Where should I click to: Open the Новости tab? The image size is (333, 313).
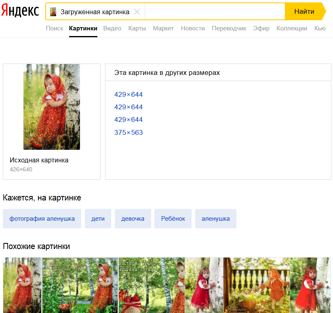click(193, 28)
